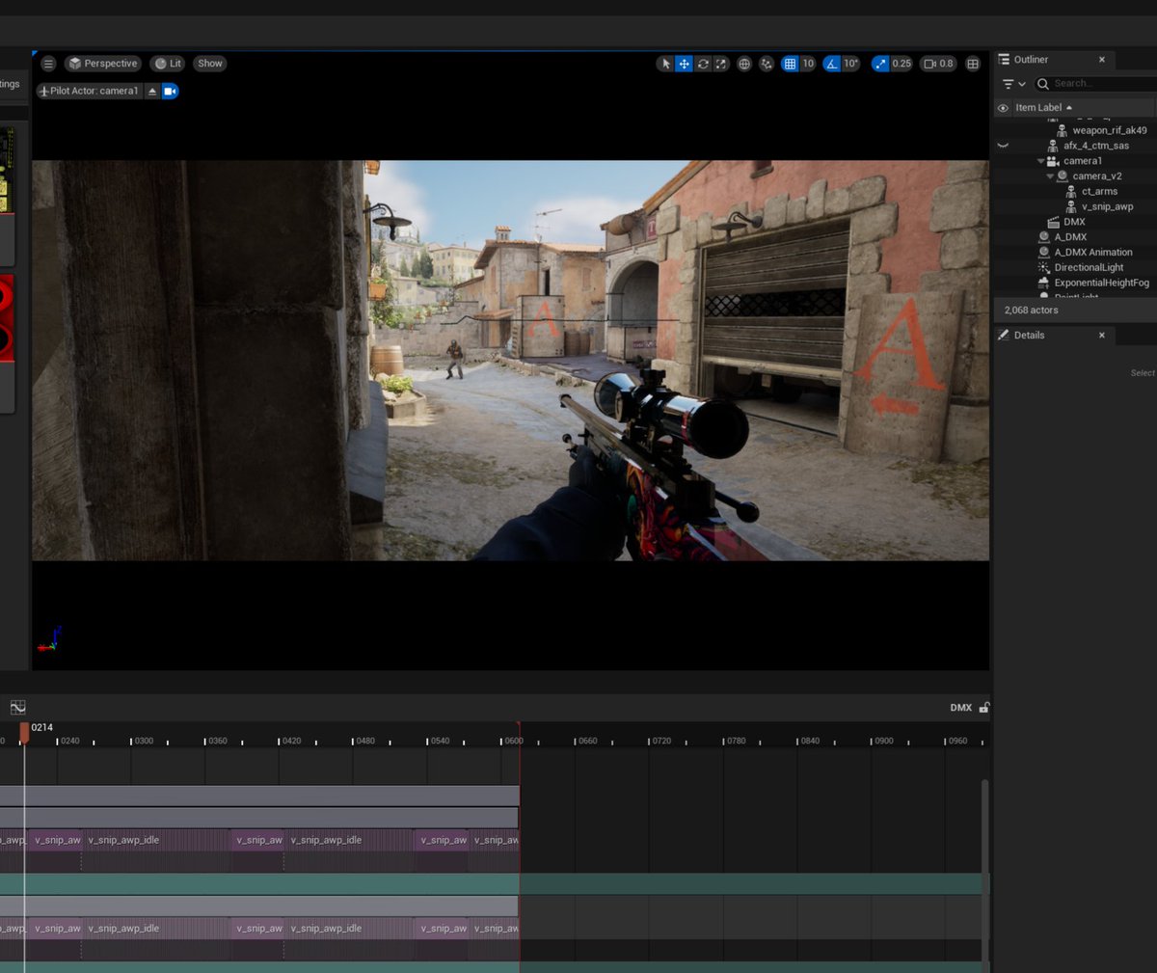The height and width of the screenshot is (973, 1157).
Task: Select A_DMX Animation in the Outliner
Action: point(1092,253)
